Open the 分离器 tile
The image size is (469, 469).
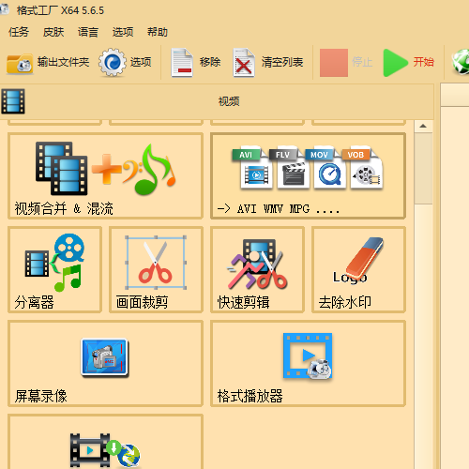(x=54, y=269)
